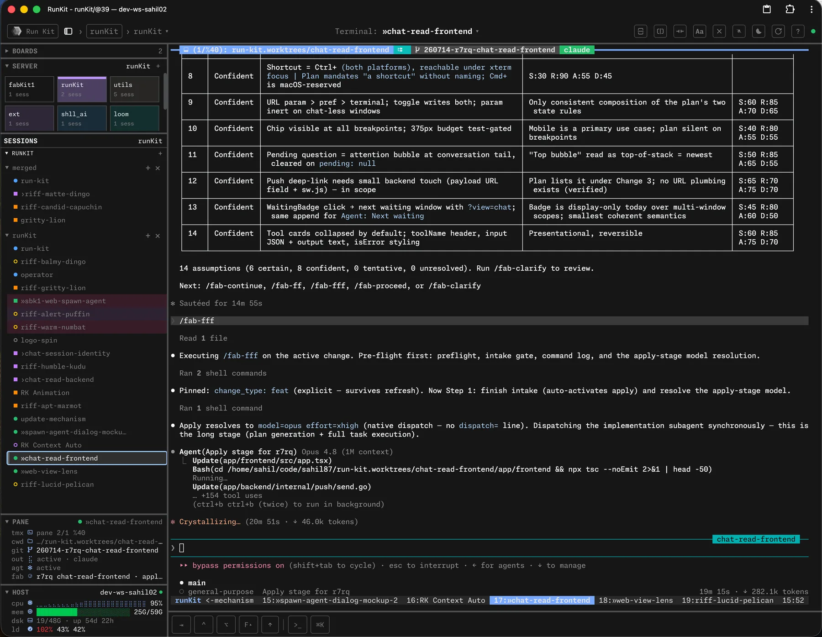Close the merged session with X
Screen dimensions: 822x637
click(x=158, y=168)
